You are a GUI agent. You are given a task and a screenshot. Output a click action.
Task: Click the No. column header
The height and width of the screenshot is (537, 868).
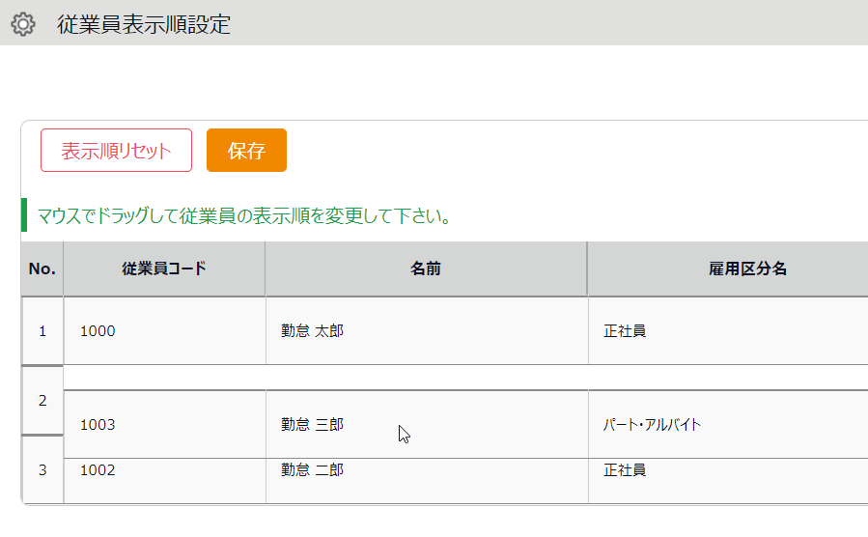(42, 268)
